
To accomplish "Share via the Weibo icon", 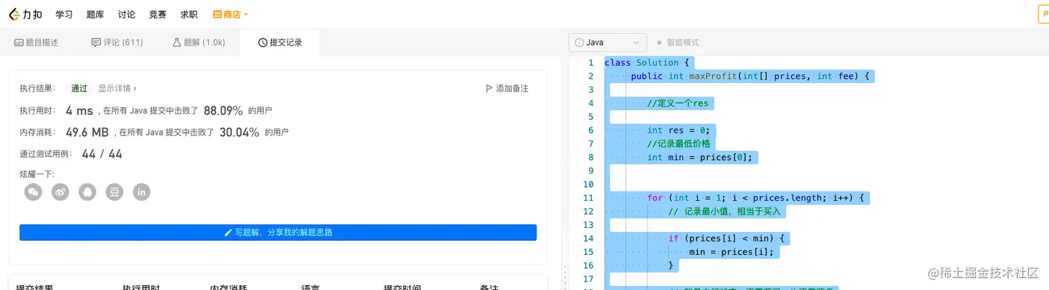I will point(60,192).
